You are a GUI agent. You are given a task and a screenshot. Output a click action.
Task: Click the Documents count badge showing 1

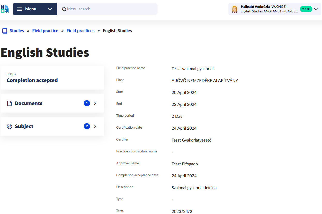coord(87,103)
